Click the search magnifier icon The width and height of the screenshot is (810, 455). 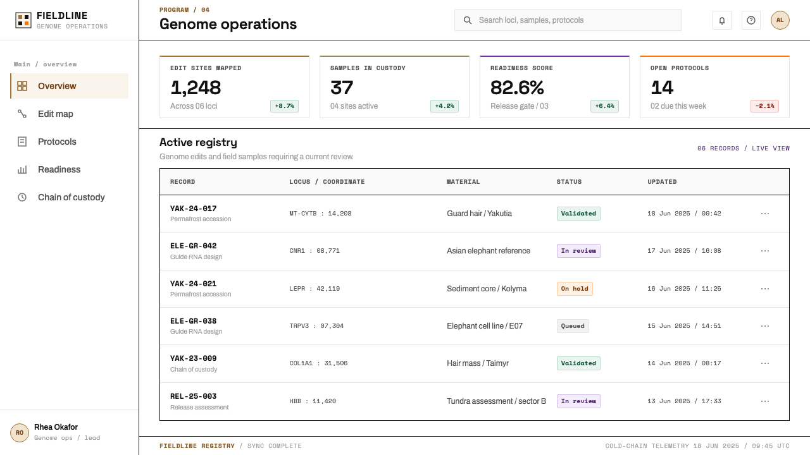[468, 20]
